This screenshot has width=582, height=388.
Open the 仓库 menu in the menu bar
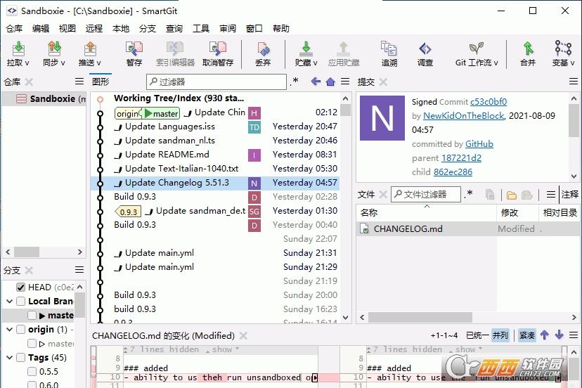pos(15,29)
